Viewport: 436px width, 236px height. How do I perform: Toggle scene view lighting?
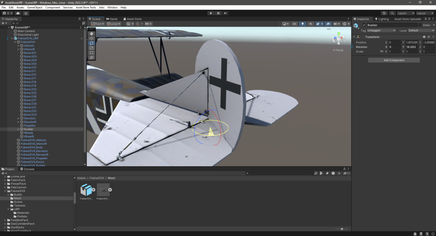[303, 24]
